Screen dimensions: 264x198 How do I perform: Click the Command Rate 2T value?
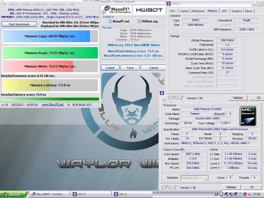[227, 72]
